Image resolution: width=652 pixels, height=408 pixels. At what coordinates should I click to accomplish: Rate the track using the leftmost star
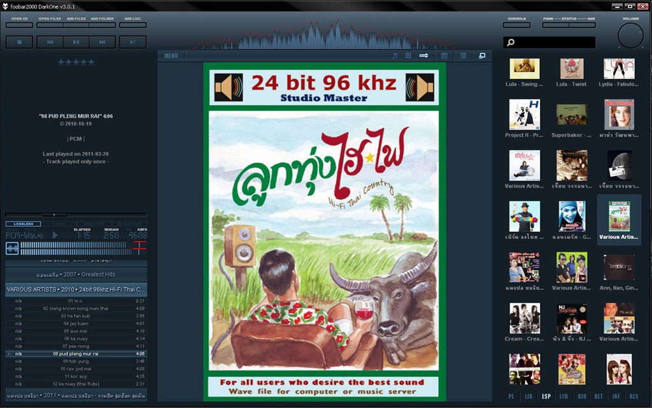click(61, 62)
